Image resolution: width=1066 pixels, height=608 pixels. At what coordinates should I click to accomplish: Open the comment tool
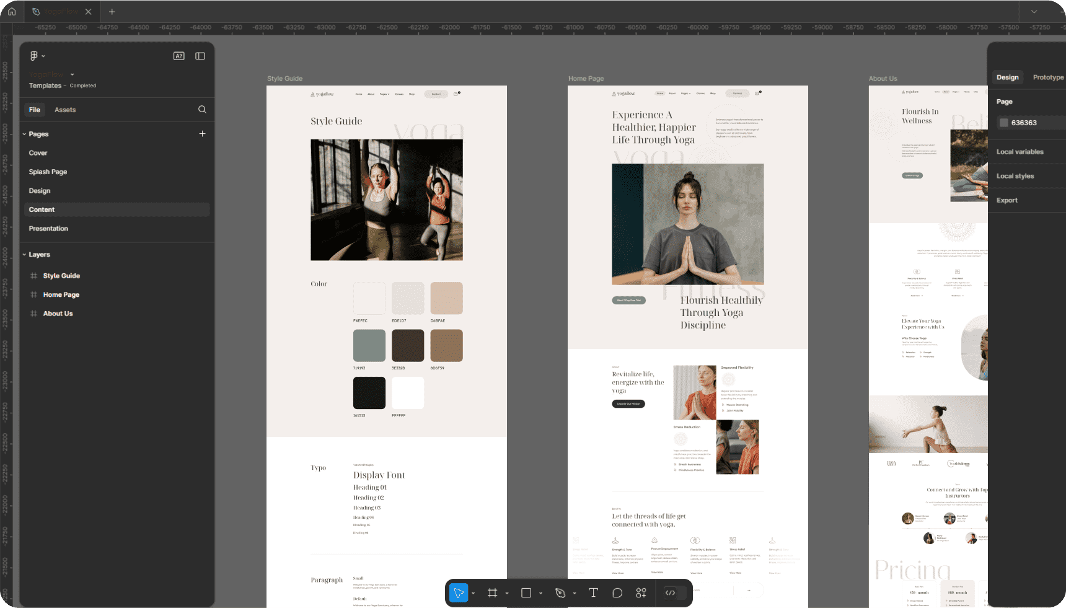617,593
